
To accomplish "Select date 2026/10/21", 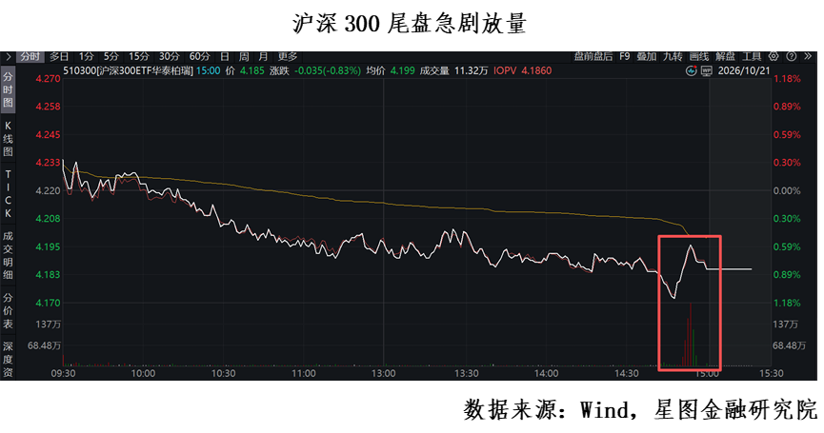I will pyautogui.click(x=744, y=70).
